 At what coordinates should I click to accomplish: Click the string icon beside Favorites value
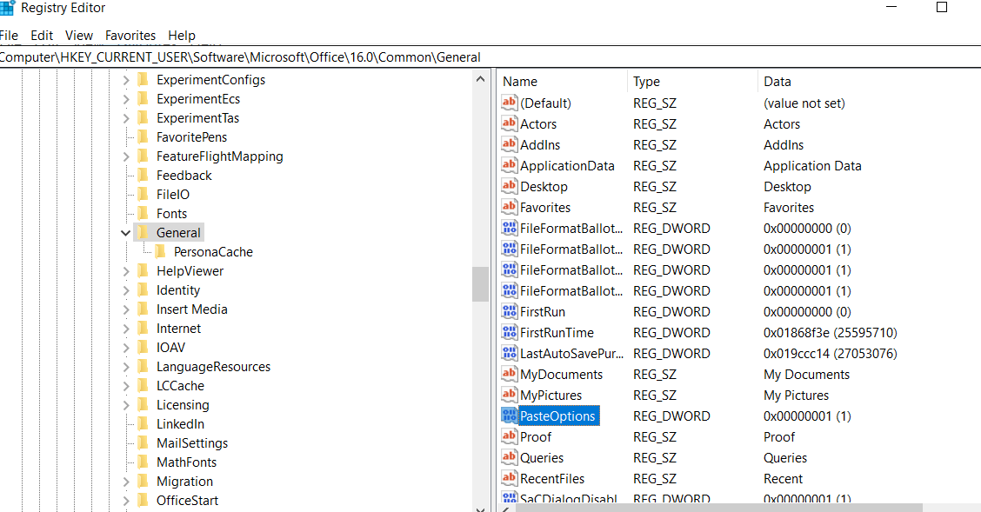click(510, 207)
